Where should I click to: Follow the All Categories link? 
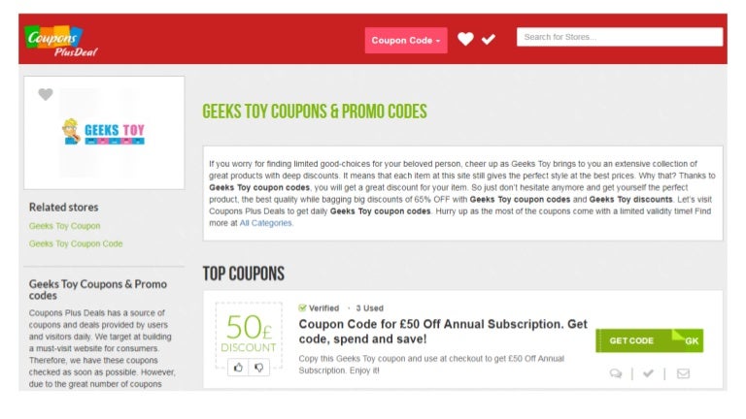click(266, 223)
